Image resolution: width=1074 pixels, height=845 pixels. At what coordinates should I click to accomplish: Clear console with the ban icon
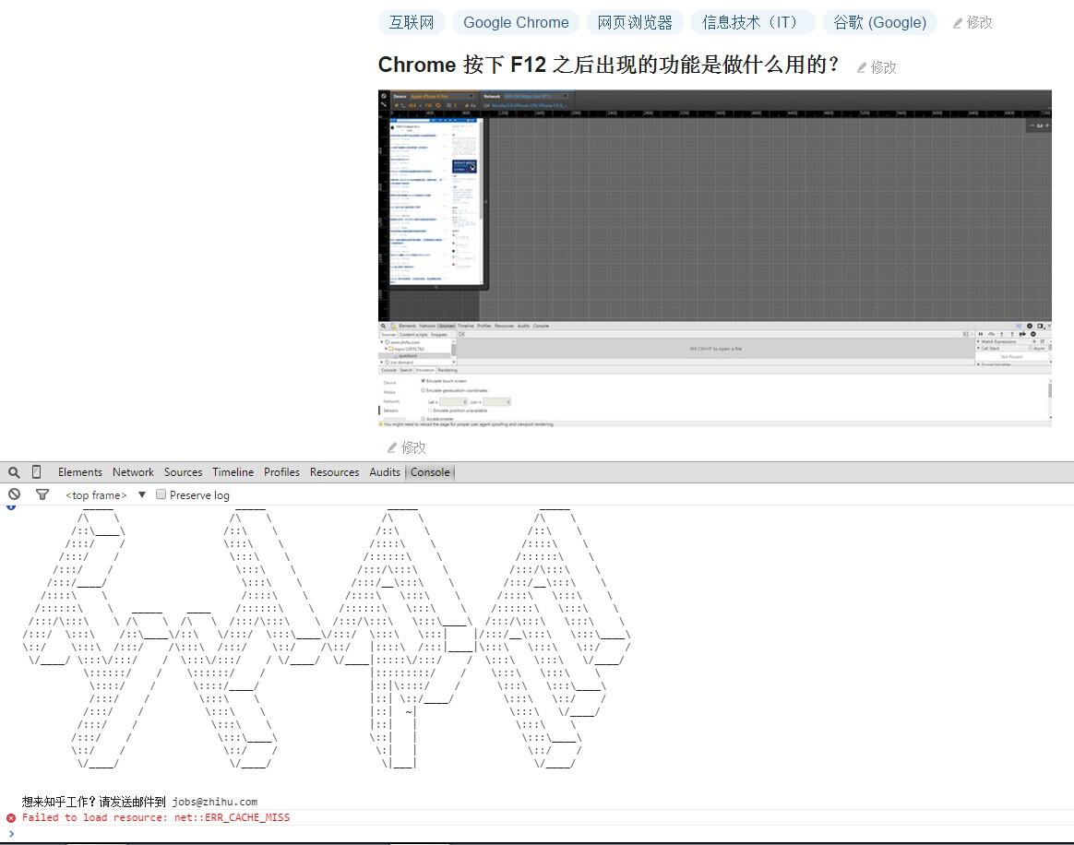coord(15,494)
